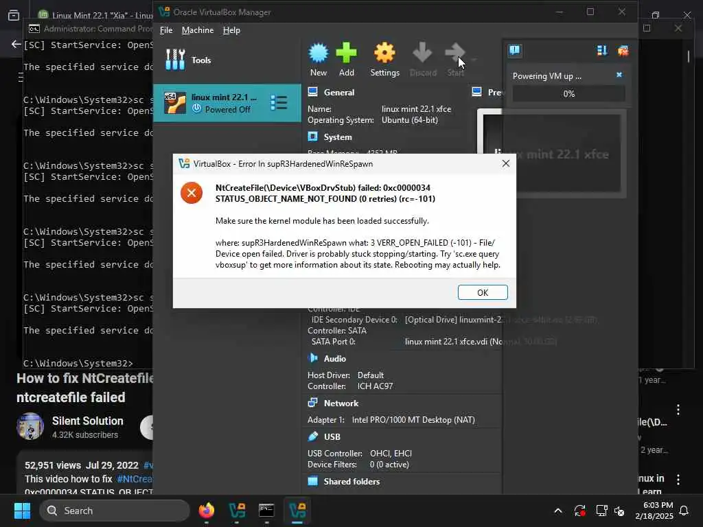Click the 'ICH AC97' audio controller value
This screenshot has width=703, height=527.
[x=376, y=386]
